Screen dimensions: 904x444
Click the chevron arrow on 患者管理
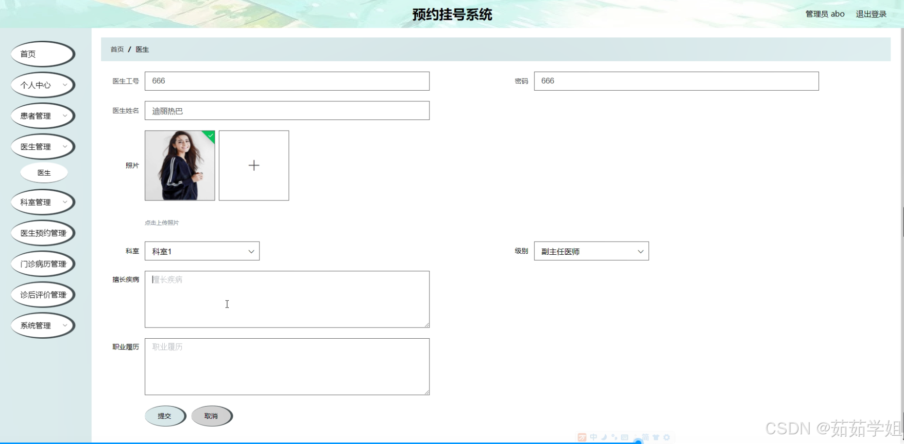(65, 116)
